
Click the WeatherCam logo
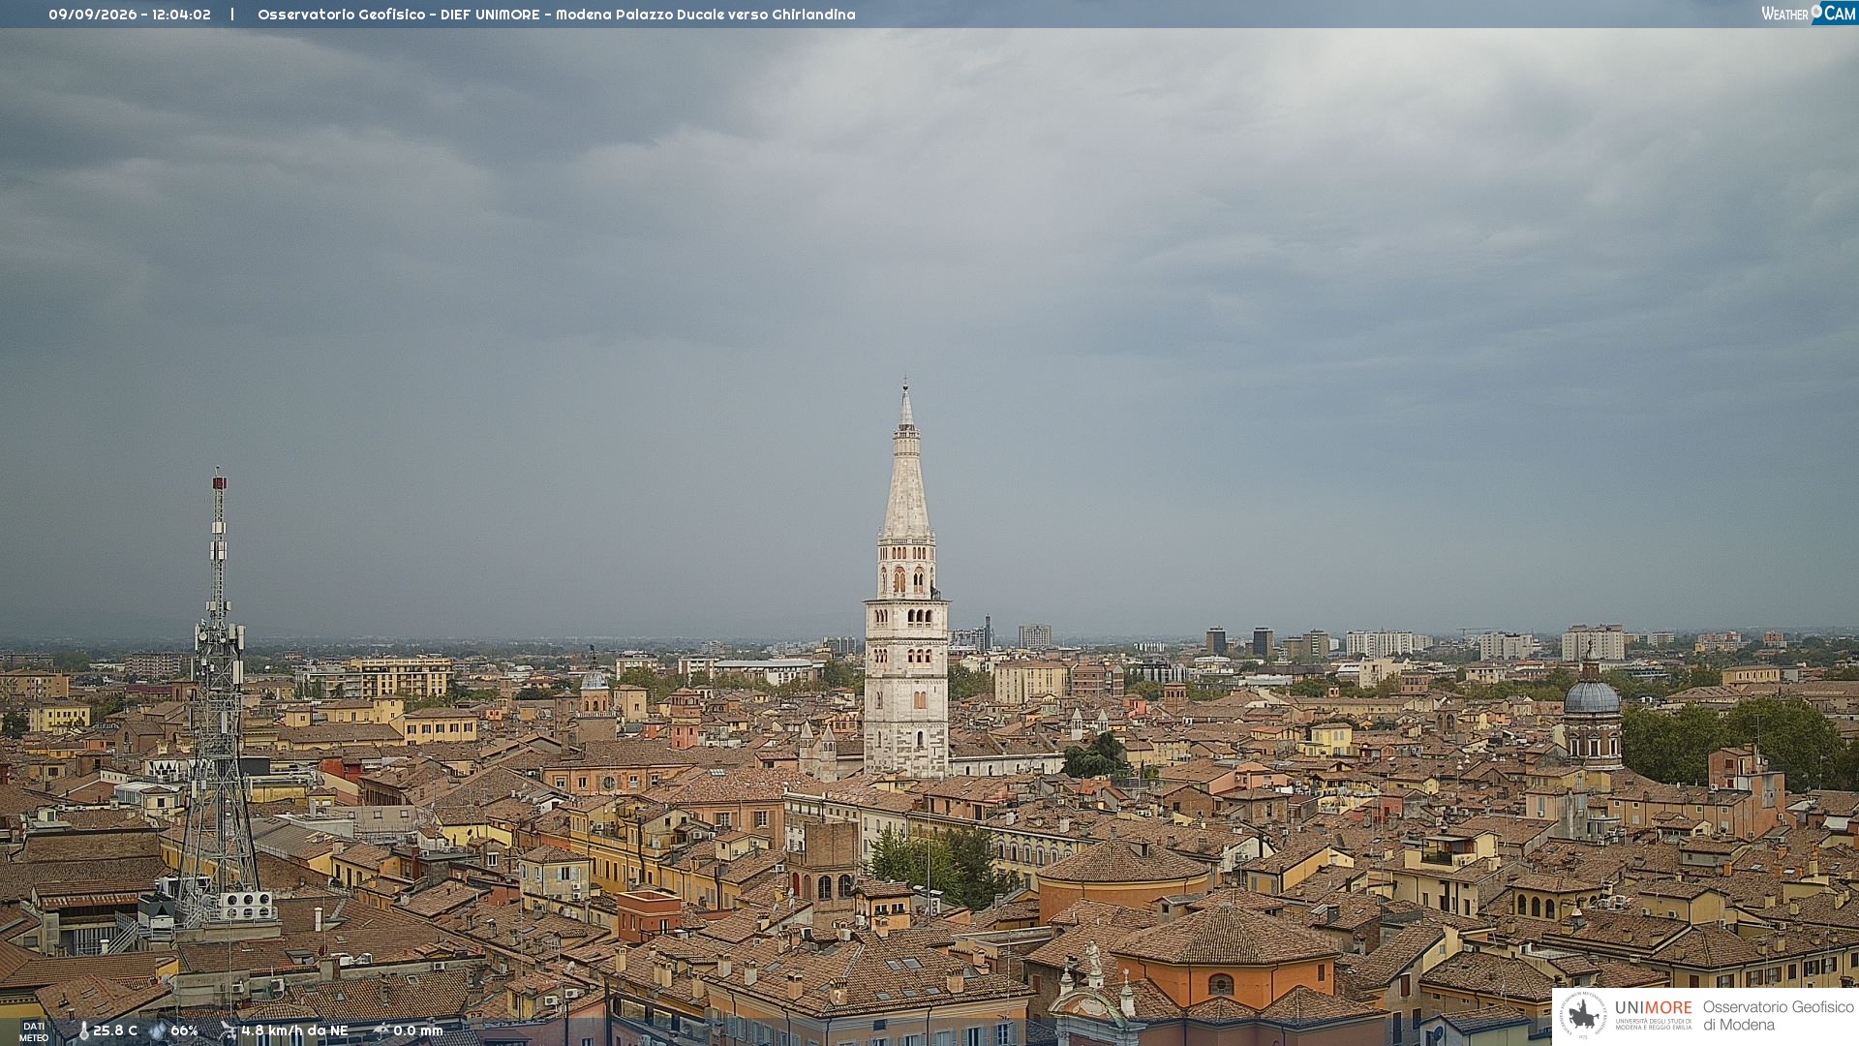(x=1809, y=13)
